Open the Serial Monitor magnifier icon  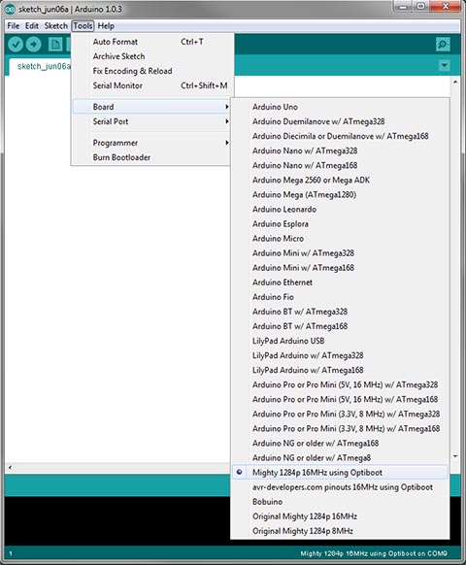pyautogui.click(x=443, y=45)
